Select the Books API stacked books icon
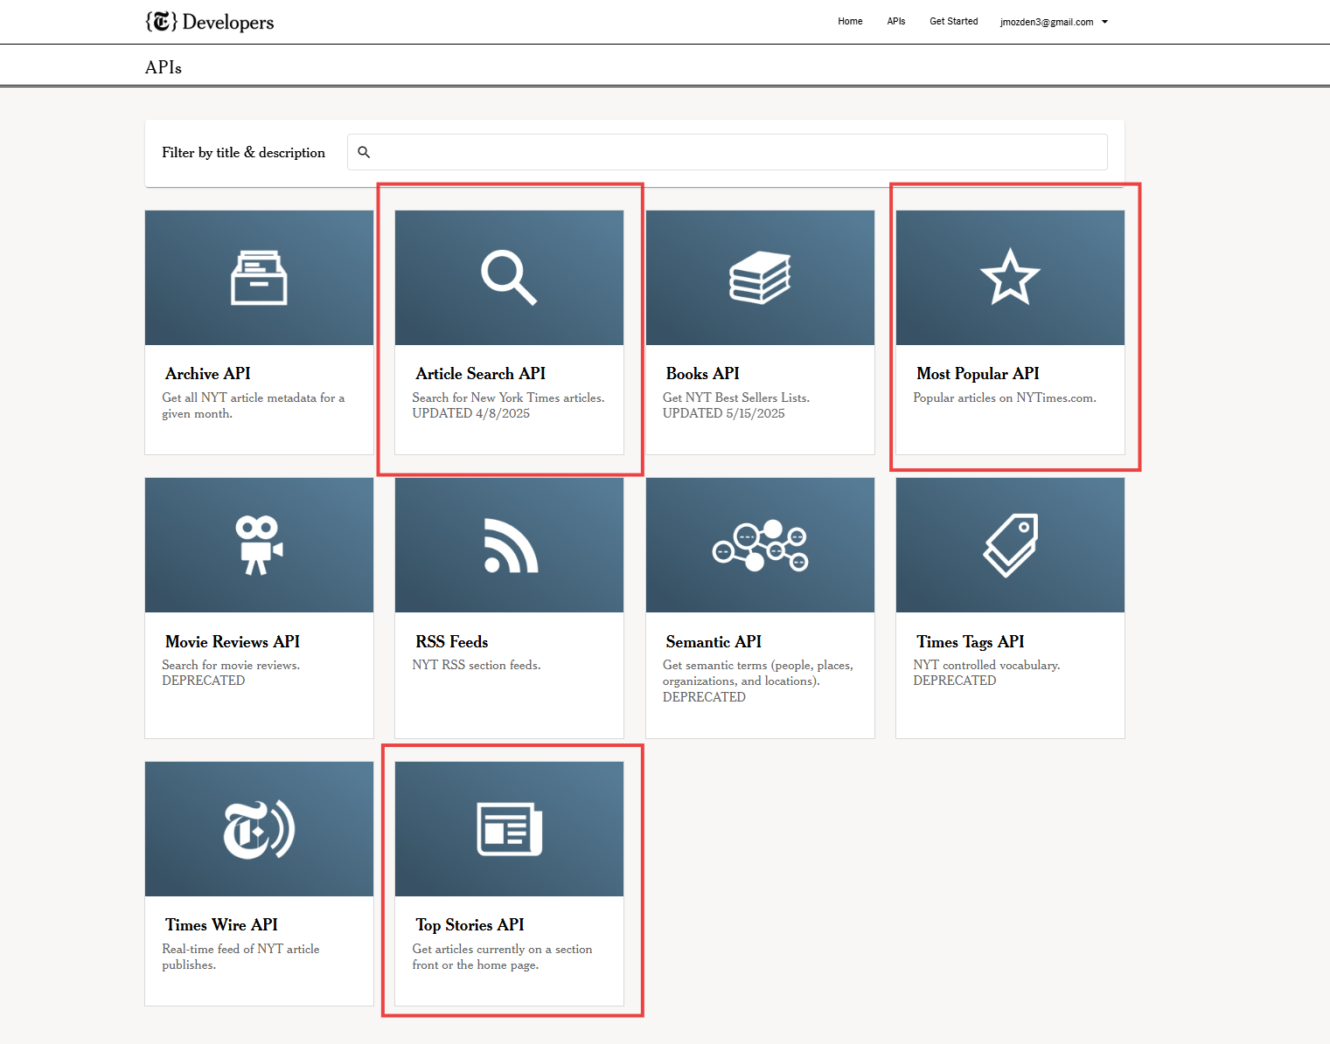The height and width of the screenshot is (1044, 1330). pyautogui.click(x=760, y=278)
